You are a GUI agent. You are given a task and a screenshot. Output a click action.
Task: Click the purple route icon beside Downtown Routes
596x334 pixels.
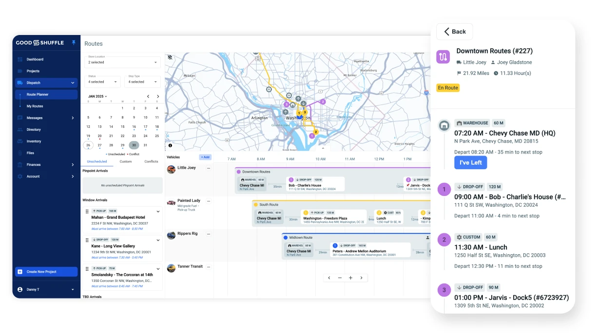tap(443, 57)
